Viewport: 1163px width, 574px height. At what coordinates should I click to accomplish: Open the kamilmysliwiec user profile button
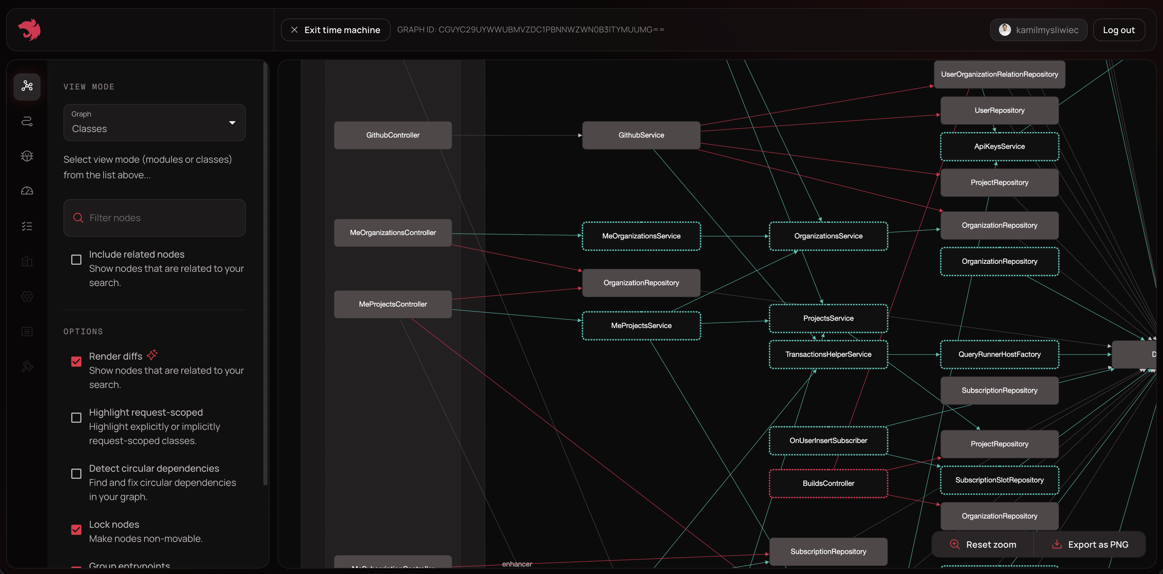click(1038, 30)
